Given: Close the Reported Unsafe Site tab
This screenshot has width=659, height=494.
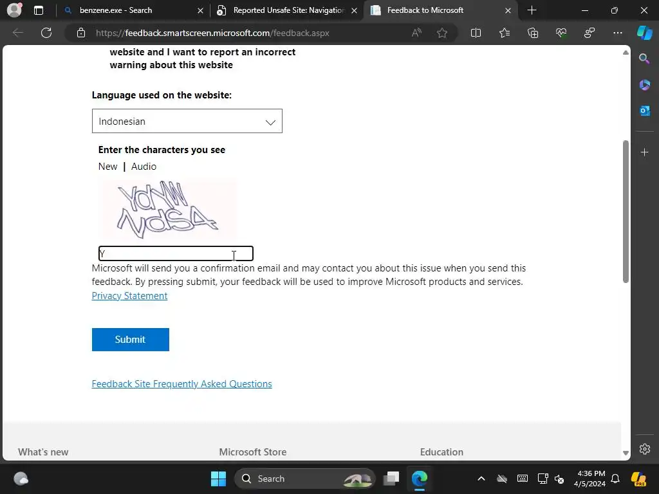Looking at the screenshot, I should (355, 10).
